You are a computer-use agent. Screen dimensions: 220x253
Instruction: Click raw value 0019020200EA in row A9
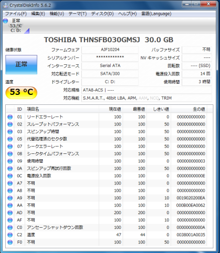click(191, 198)
